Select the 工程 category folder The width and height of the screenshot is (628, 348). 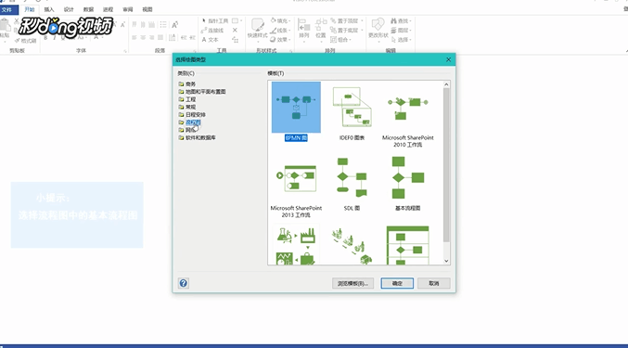tap(187, 99)
